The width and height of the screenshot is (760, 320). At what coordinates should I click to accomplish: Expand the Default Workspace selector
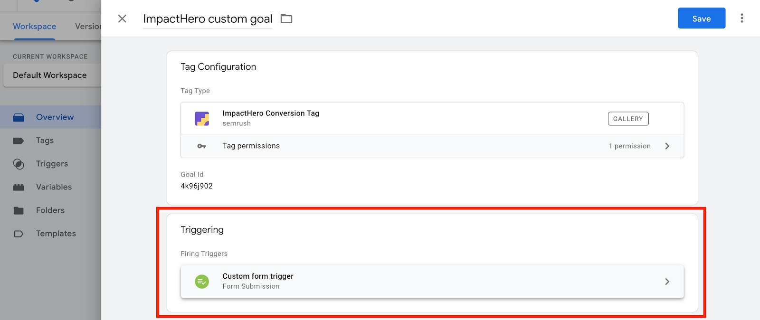49,75
